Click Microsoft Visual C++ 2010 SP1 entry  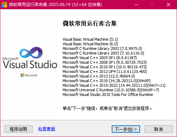105,67
